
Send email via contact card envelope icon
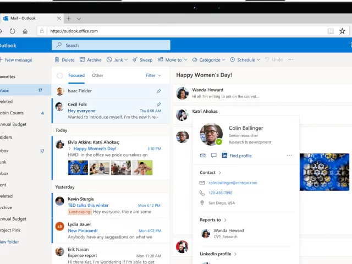tap(202, 156)
